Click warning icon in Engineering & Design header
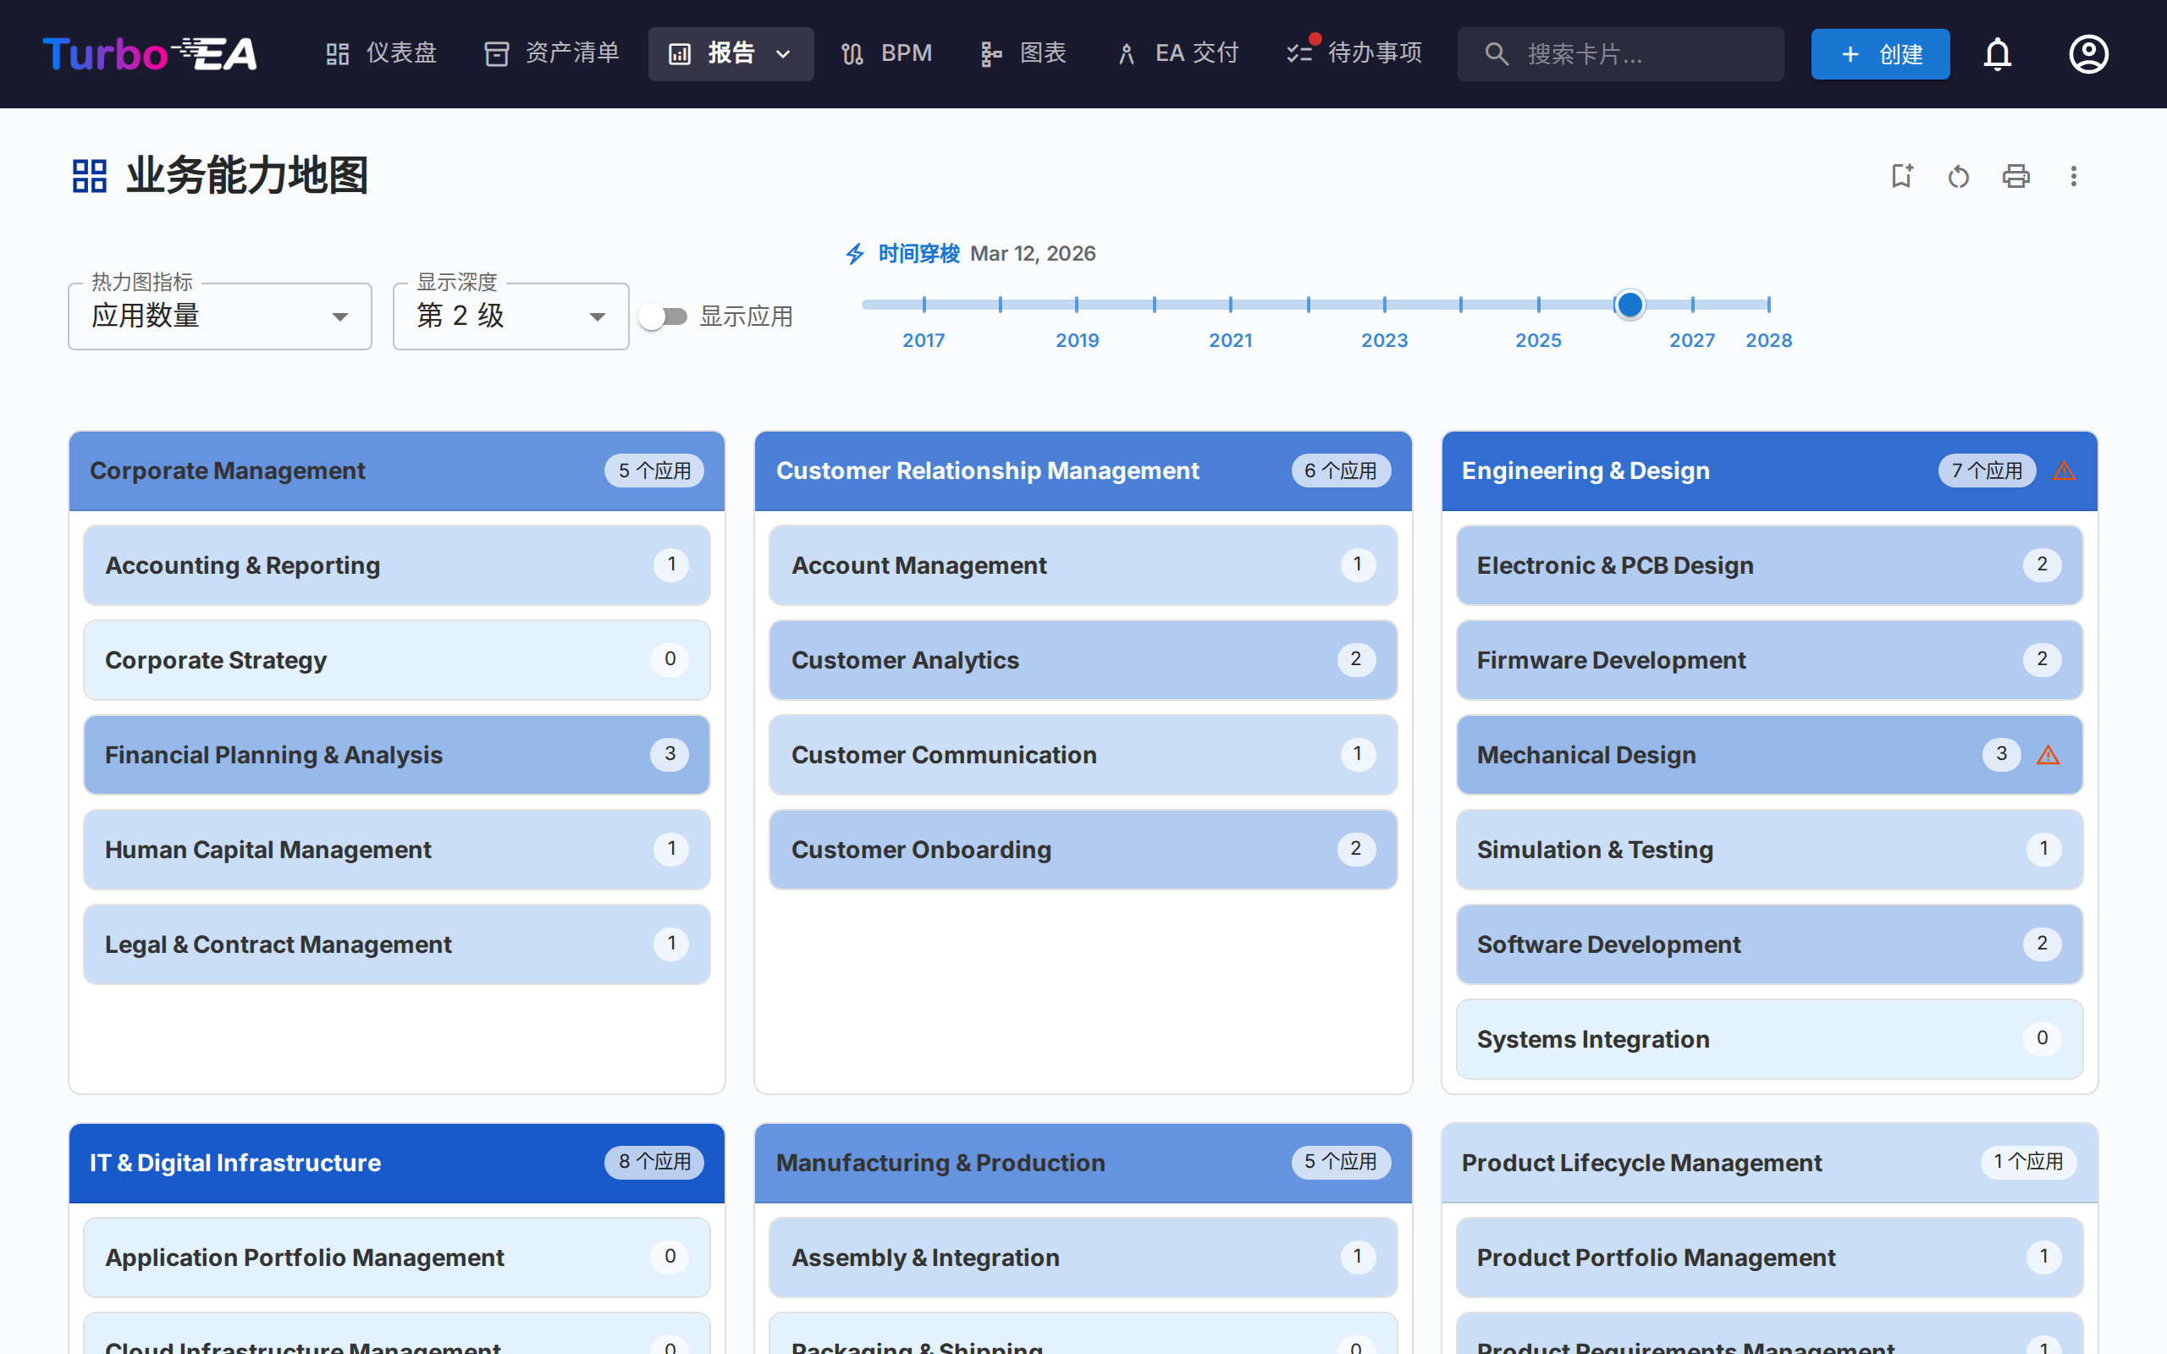This screenshot has width=2167, height=1354. pos(2064,471)
